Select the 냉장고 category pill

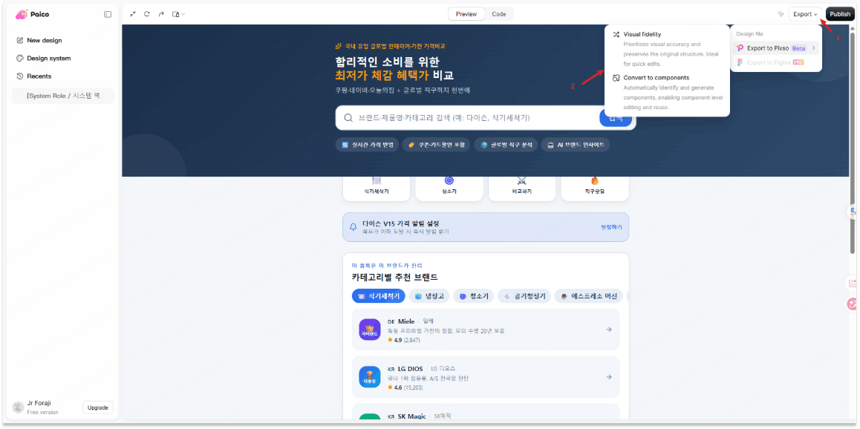tap(429, 296)
